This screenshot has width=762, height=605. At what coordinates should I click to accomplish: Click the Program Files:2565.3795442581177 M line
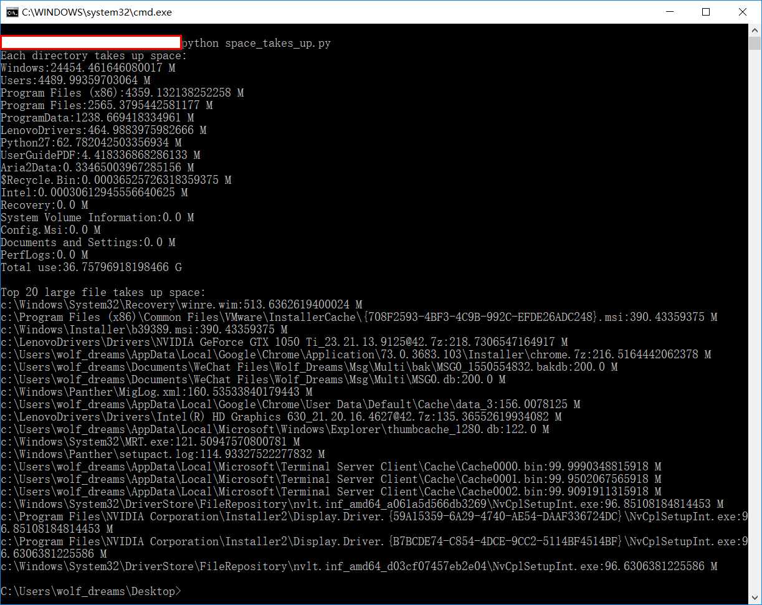pos(107,105)
